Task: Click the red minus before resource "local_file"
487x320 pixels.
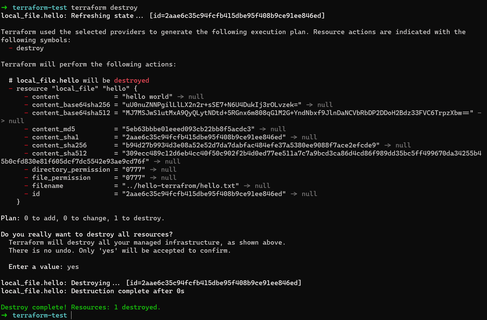Action: click(x=11, y=89)
